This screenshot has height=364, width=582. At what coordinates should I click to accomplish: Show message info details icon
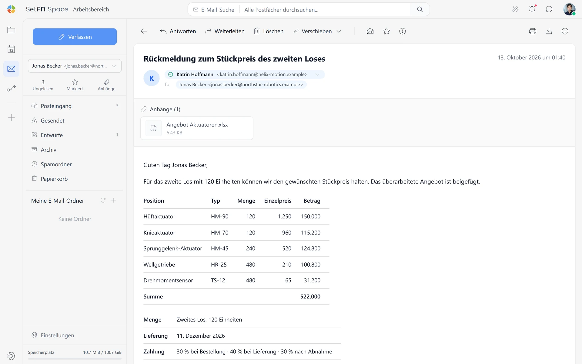tap(565, 31)
